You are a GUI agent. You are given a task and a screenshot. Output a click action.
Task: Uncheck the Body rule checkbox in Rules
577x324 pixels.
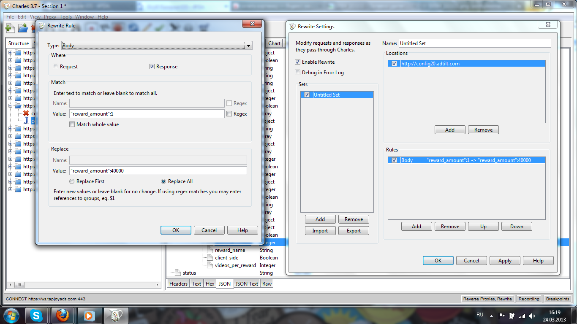tap(395, 160)
